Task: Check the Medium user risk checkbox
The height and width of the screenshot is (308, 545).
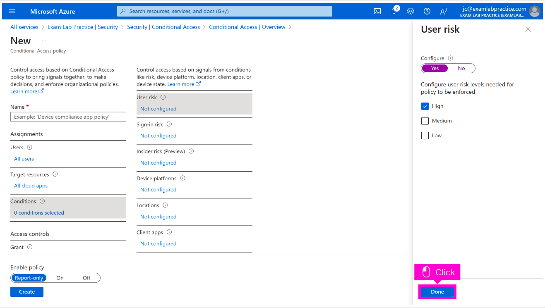Action: (x=425, y=121)
